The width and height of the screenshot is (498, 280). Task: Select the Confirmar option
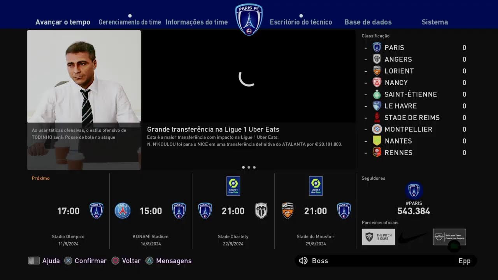[x=91, y=261]
